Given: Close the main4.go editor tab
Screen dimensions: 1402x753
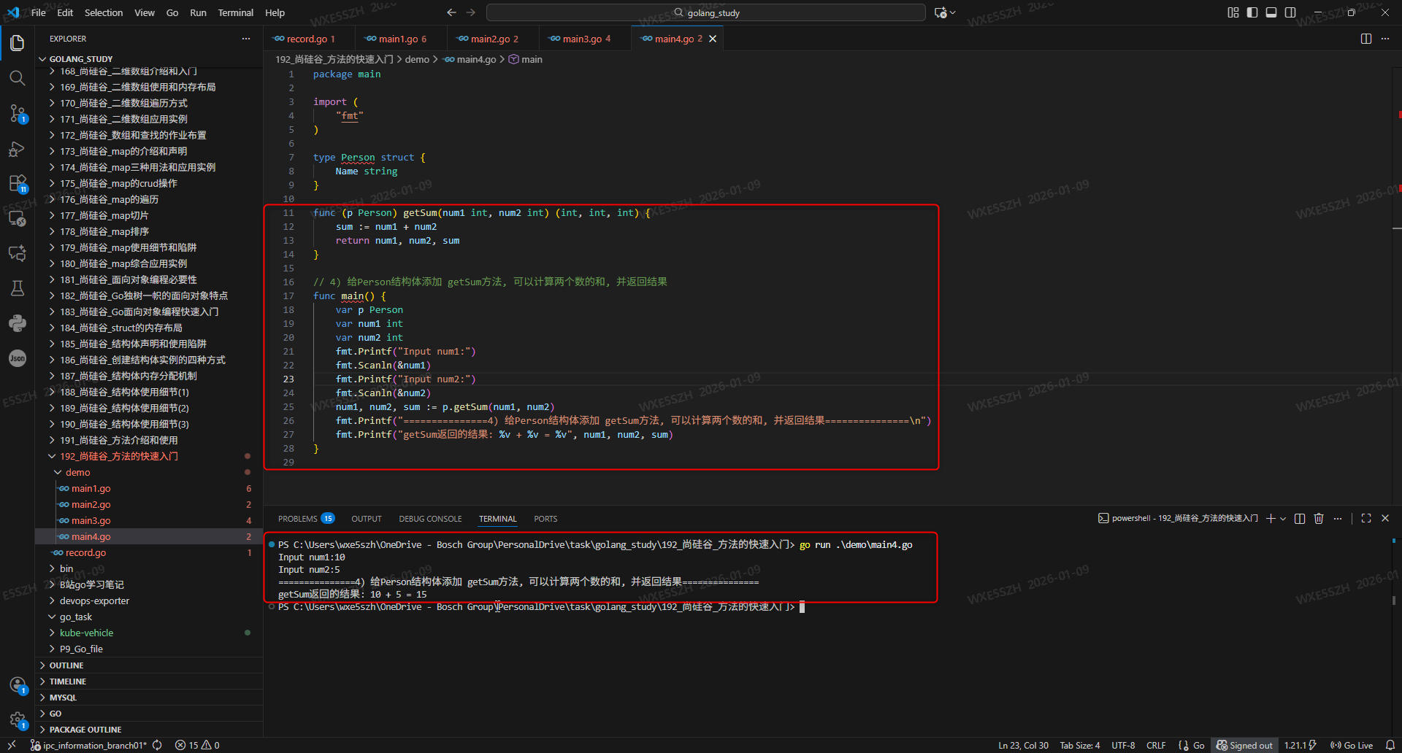Looking at the screenshot, I should pos(713,39).
